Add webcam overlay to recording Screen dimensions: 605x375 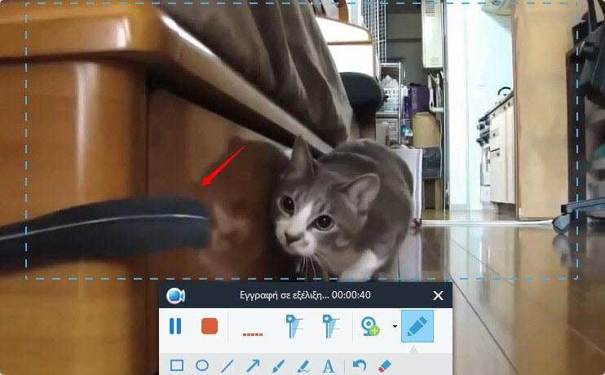pyautogui.click(x=370, y=326)
